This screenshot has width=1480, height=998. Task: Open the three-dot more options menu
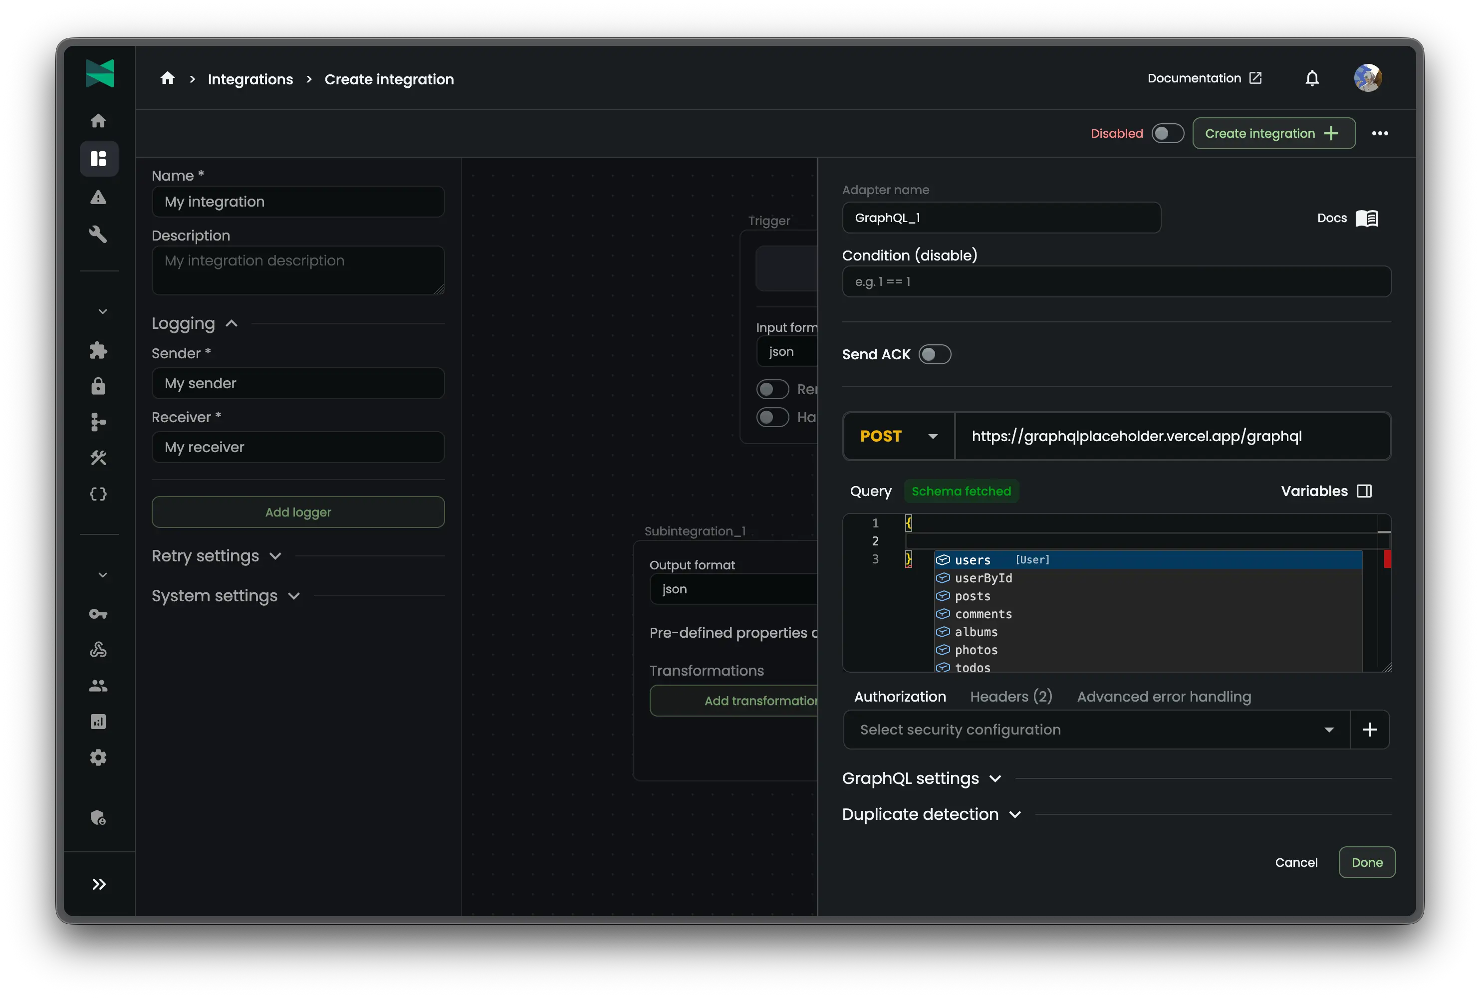coord(1380,133)
